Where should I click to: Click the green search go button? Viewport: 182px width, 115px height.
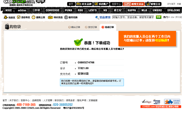point(159,17)
